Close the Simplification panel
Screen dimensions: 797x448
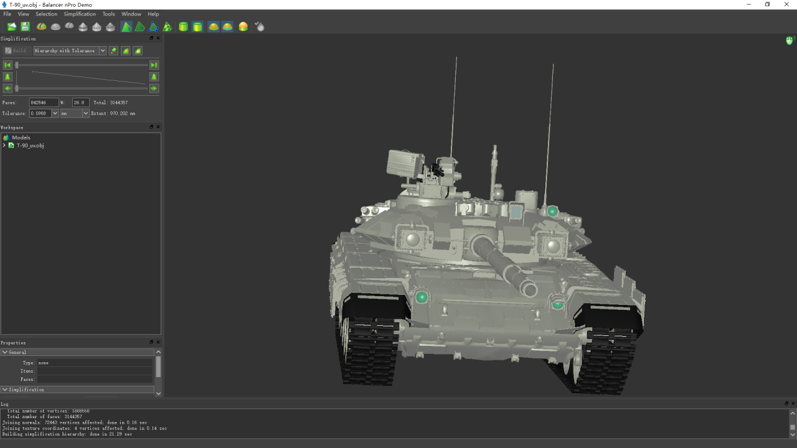158,38
